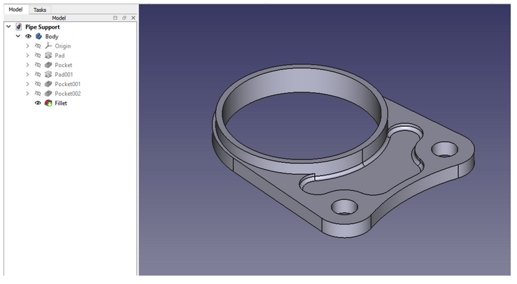This screenshot has width=517, height=284.
Task: Click the Pad feature icon
Action: [48, 55]
